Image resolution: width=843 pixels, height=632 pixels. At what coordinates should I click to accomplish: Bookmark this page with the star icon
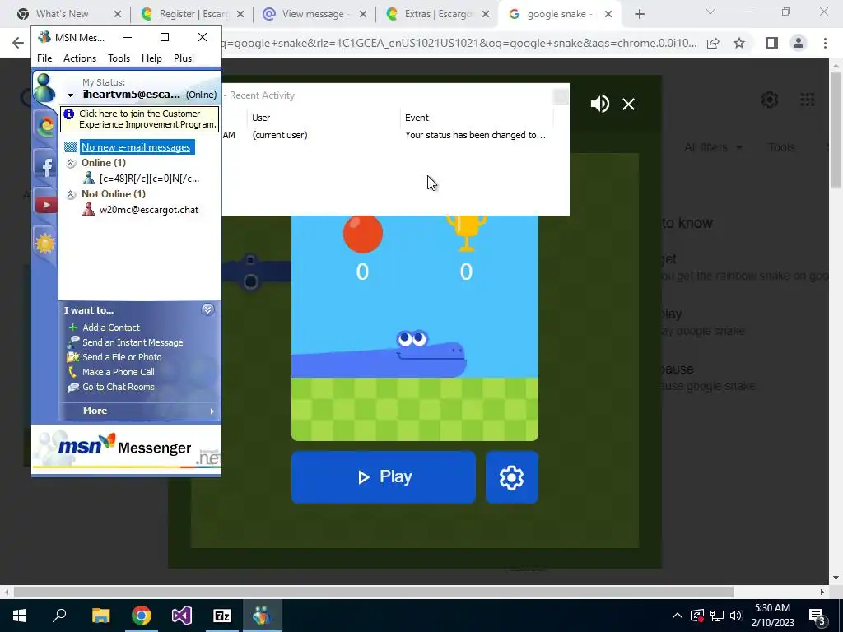(739, 43)
